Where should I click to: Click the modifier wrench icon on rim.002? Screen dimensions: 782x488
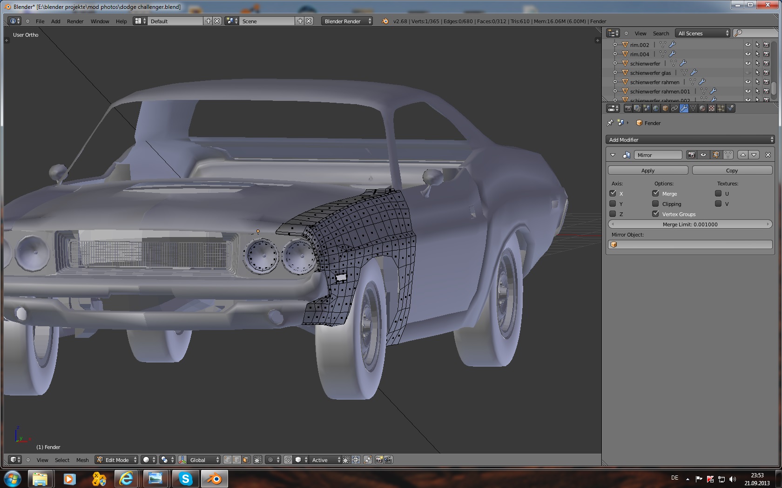(673, 45)
